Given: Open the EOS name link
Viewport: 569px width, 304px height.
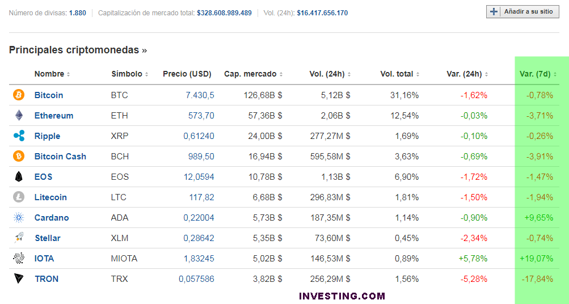Looking at the screenshot, I should (x=43, y=176).
